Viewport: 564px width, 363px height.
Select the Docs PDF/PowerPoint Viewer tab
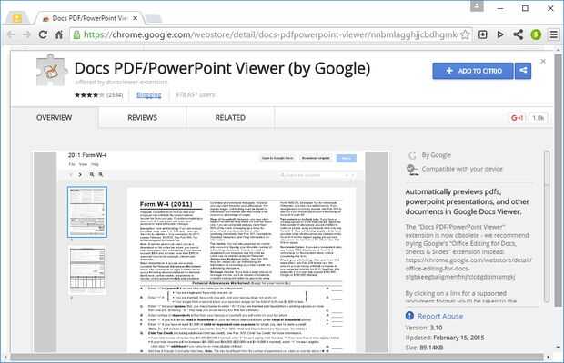[x=89, y=18]
